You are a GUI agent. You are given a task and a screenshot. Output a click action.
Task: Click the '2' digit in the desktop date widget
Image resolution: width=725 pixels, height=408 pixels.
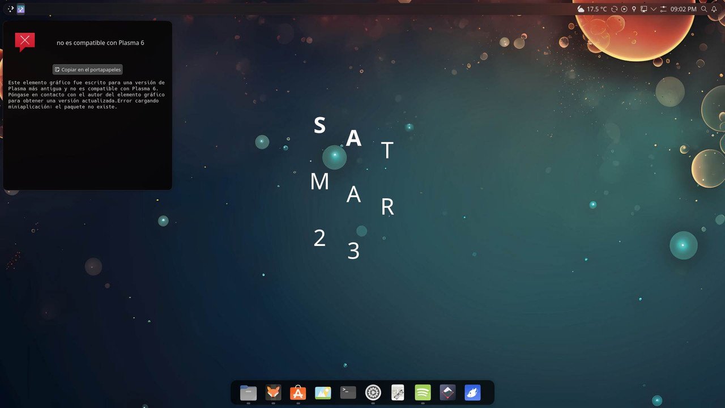pos(319,239)
